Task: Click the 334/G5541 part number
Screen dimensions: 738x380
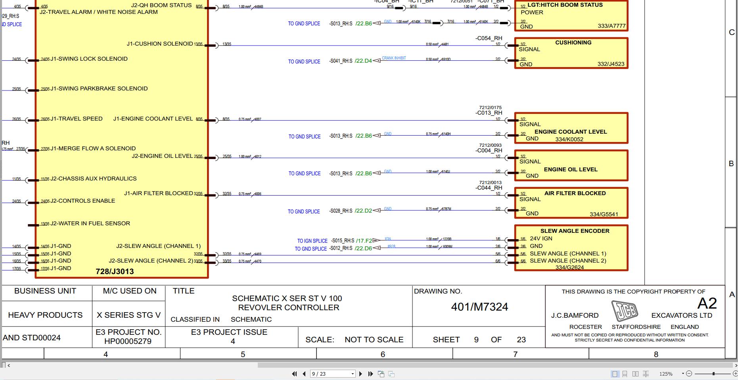Action: point(604,214)
